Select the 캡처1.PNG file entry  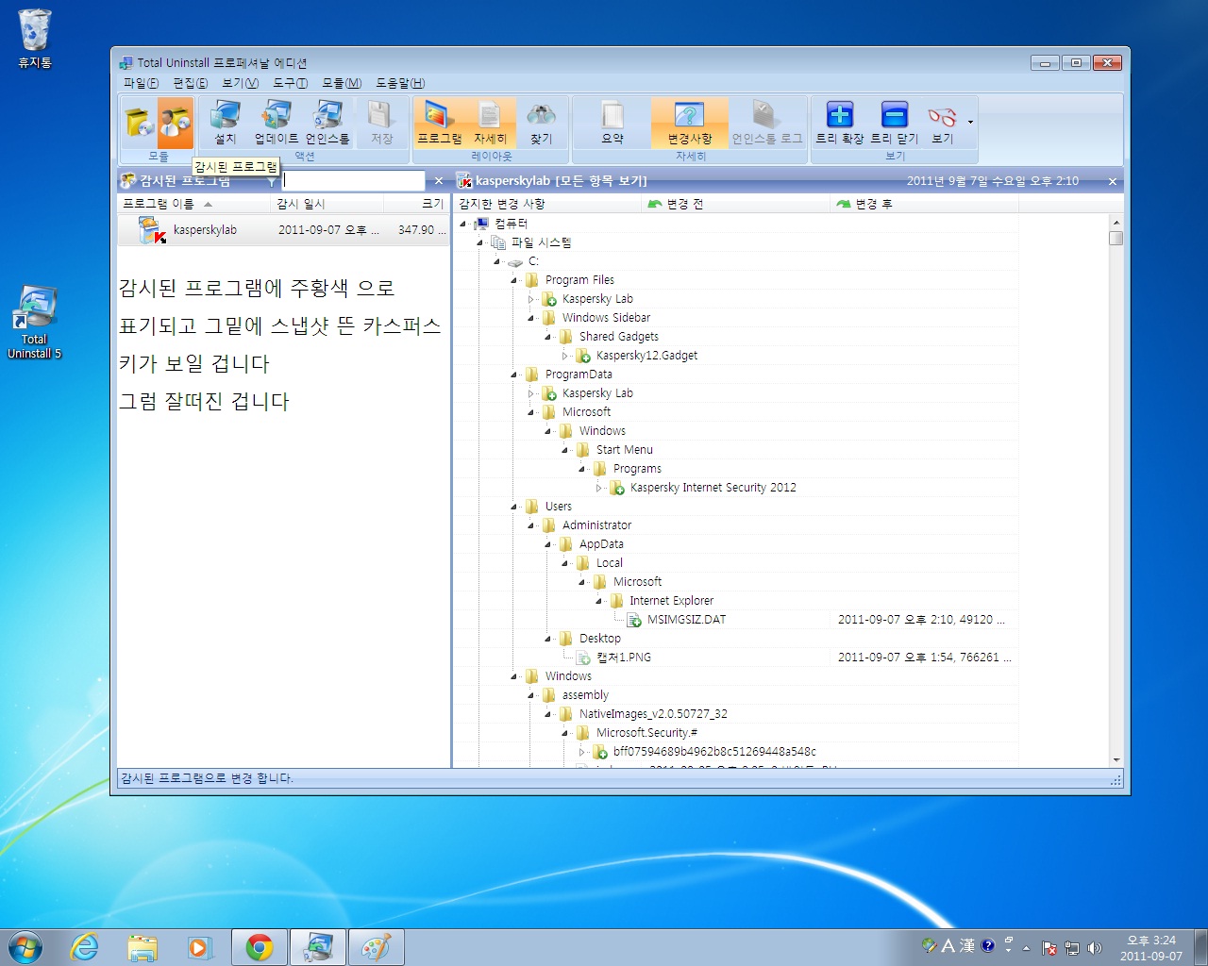point(624,658)
